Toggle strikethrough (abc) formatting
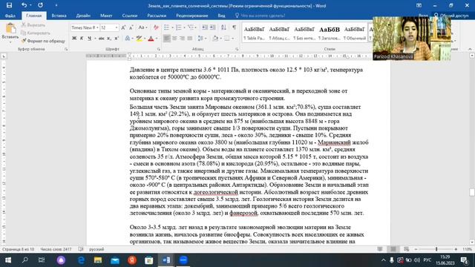The width and height of the screenshot is (475, 267). [x=102, y=39]
